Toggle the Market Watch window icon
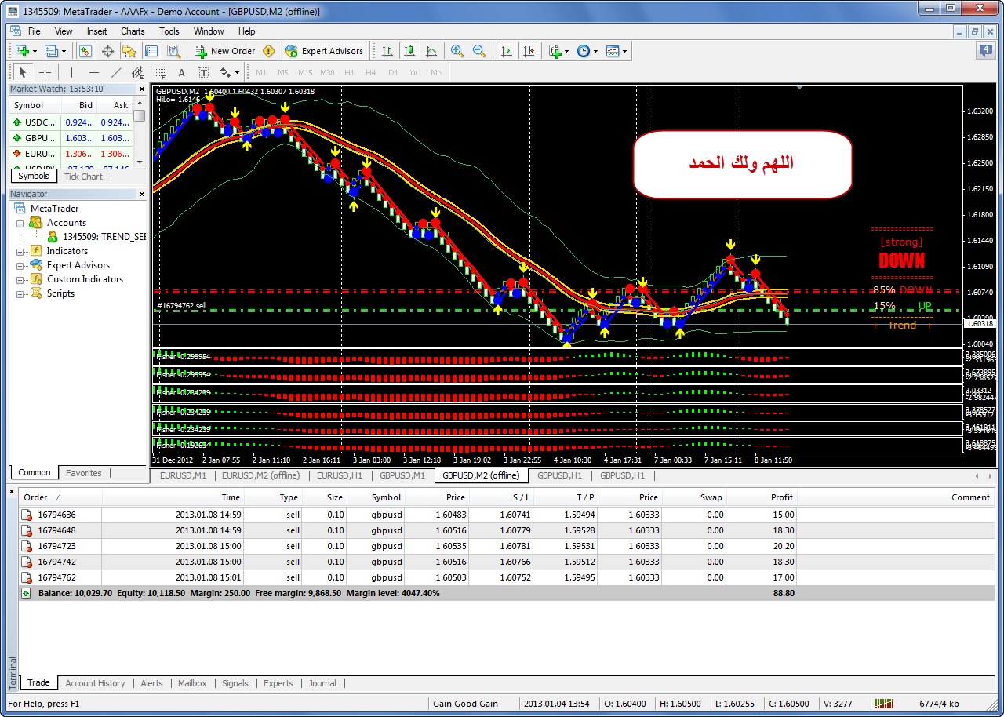1004x717 pixels. tap(85, 51)
